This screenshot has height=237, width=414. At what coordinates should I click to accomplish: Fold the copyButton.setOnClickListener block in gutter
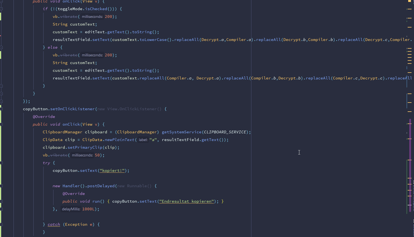tap(1, 109)
